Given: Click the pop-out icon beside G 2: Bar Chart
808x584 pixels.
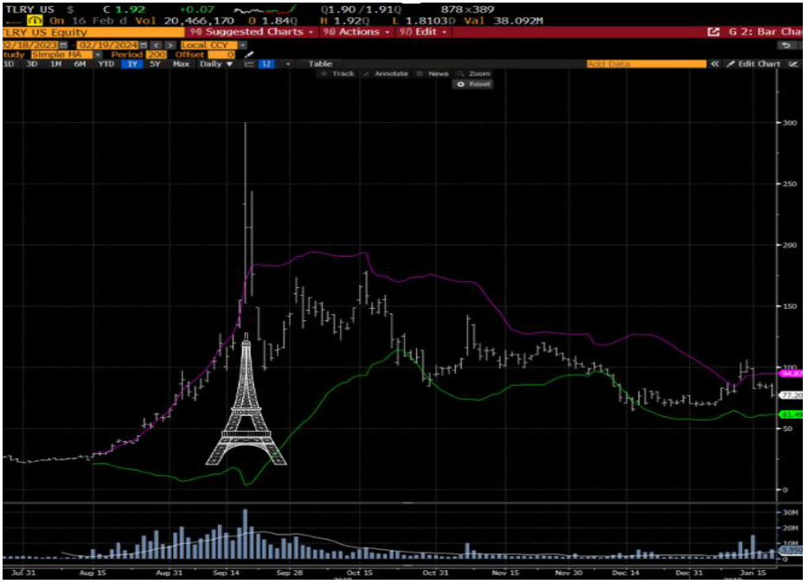Looking at the screenshot, I should 713,32.
